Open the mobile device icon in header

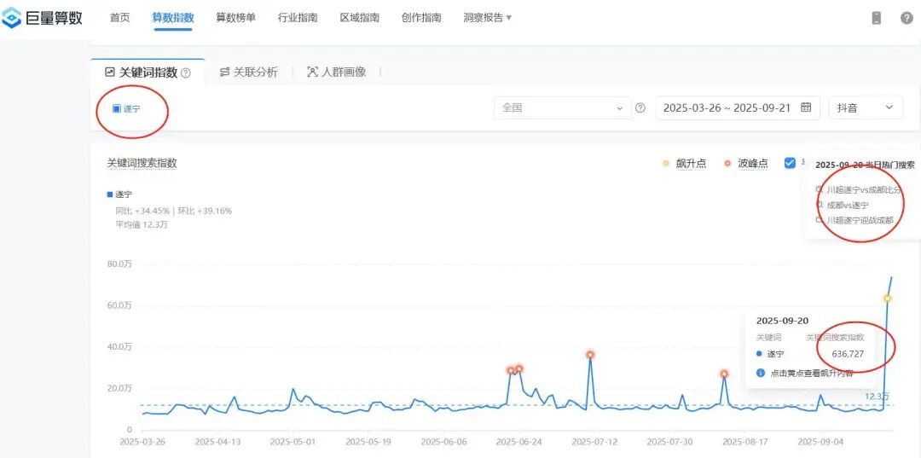876,18
